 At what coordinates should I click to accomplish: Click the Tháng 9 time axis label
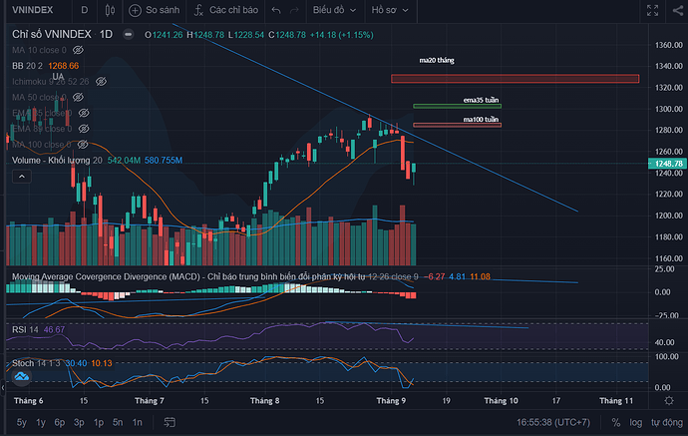click(x=391, y=400)
